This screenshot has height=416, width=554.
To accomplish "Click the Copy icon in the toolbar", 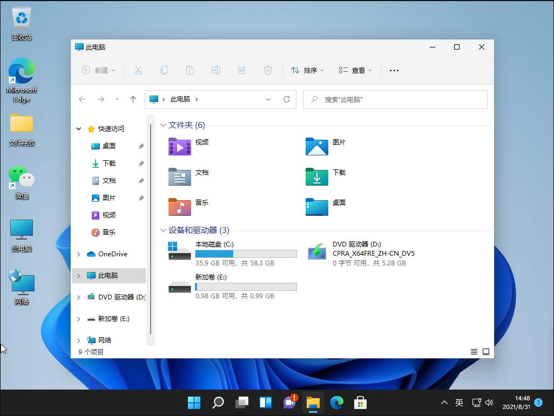I will (x=164, y=70).
